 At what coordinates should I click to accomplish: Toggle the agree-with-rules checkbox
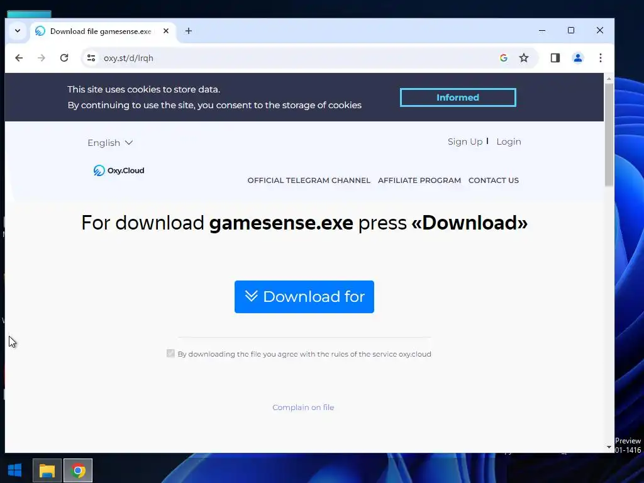(170, 353)
